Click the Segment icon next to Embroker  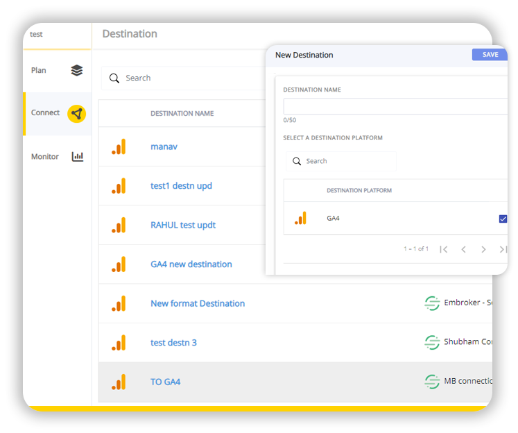pos(432,303)
